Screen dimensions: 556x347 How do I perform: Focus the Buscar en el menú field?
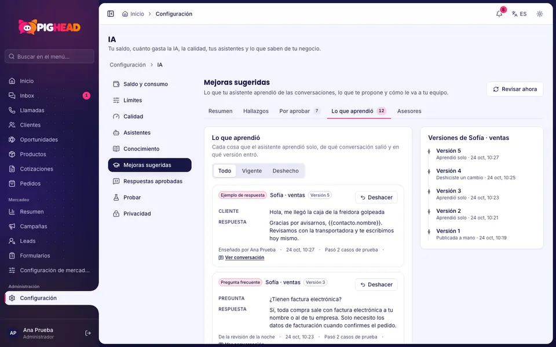click(x=49, y=56)
